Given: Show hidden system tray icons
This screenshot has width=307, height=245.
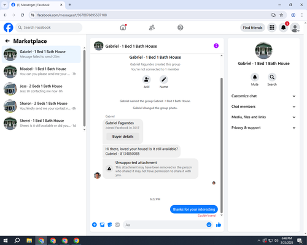Looking at the screenshot, I should click(x=258, y=241).
